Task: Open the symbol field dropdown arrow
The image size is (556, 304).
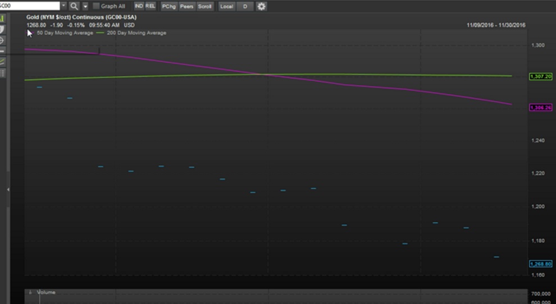Action: (63, 6)
